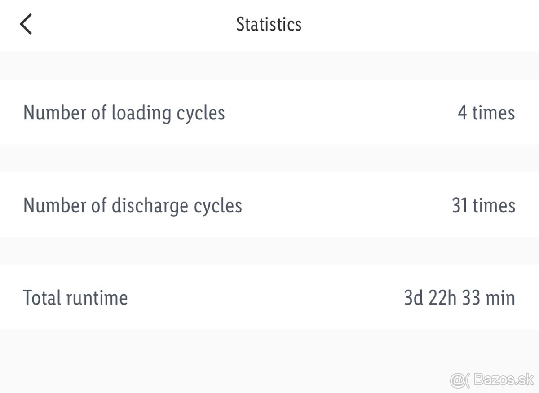Click the '3d' days part of runtime
This screenshot has height=393, width=539.
point(414,298)
